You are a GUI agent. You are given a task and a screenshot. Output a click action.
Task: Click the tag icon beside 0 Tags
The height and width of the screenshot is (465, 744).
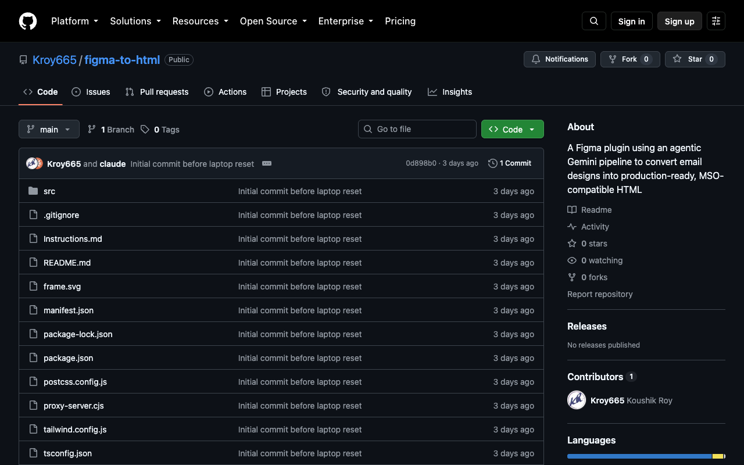(145, 130)
